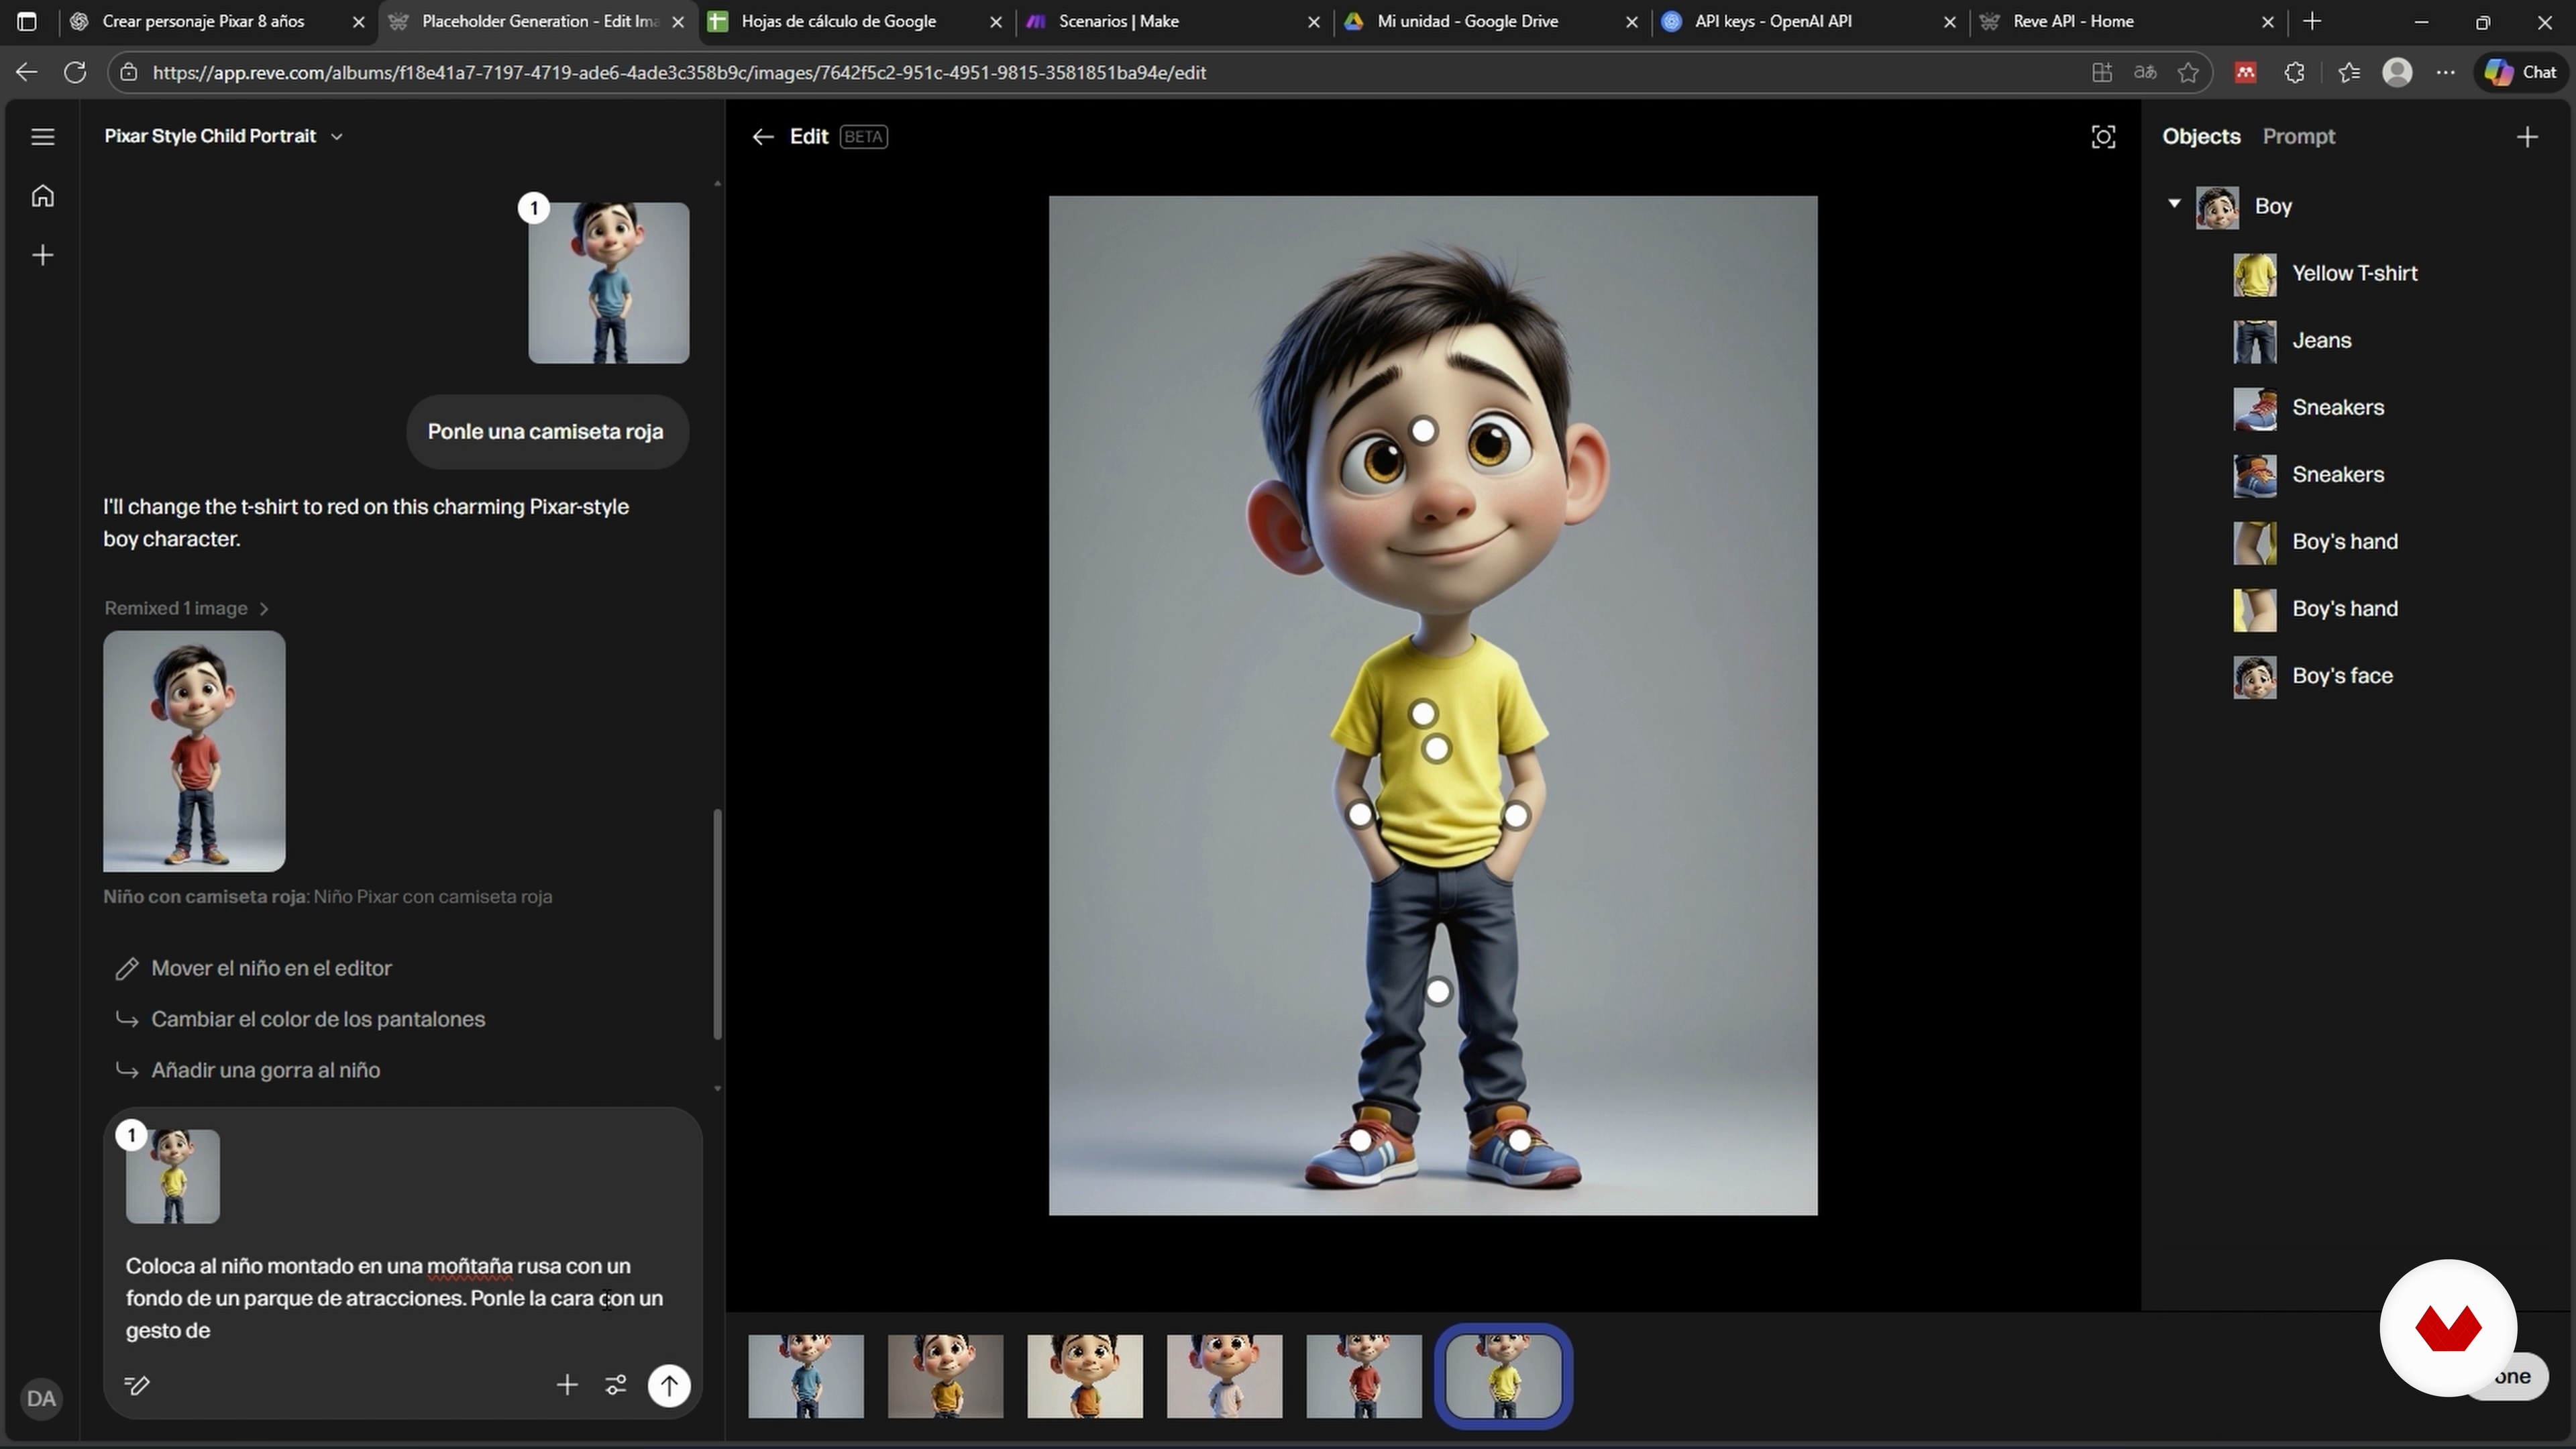Click the chat panel scrollbar

coord(717,923)
